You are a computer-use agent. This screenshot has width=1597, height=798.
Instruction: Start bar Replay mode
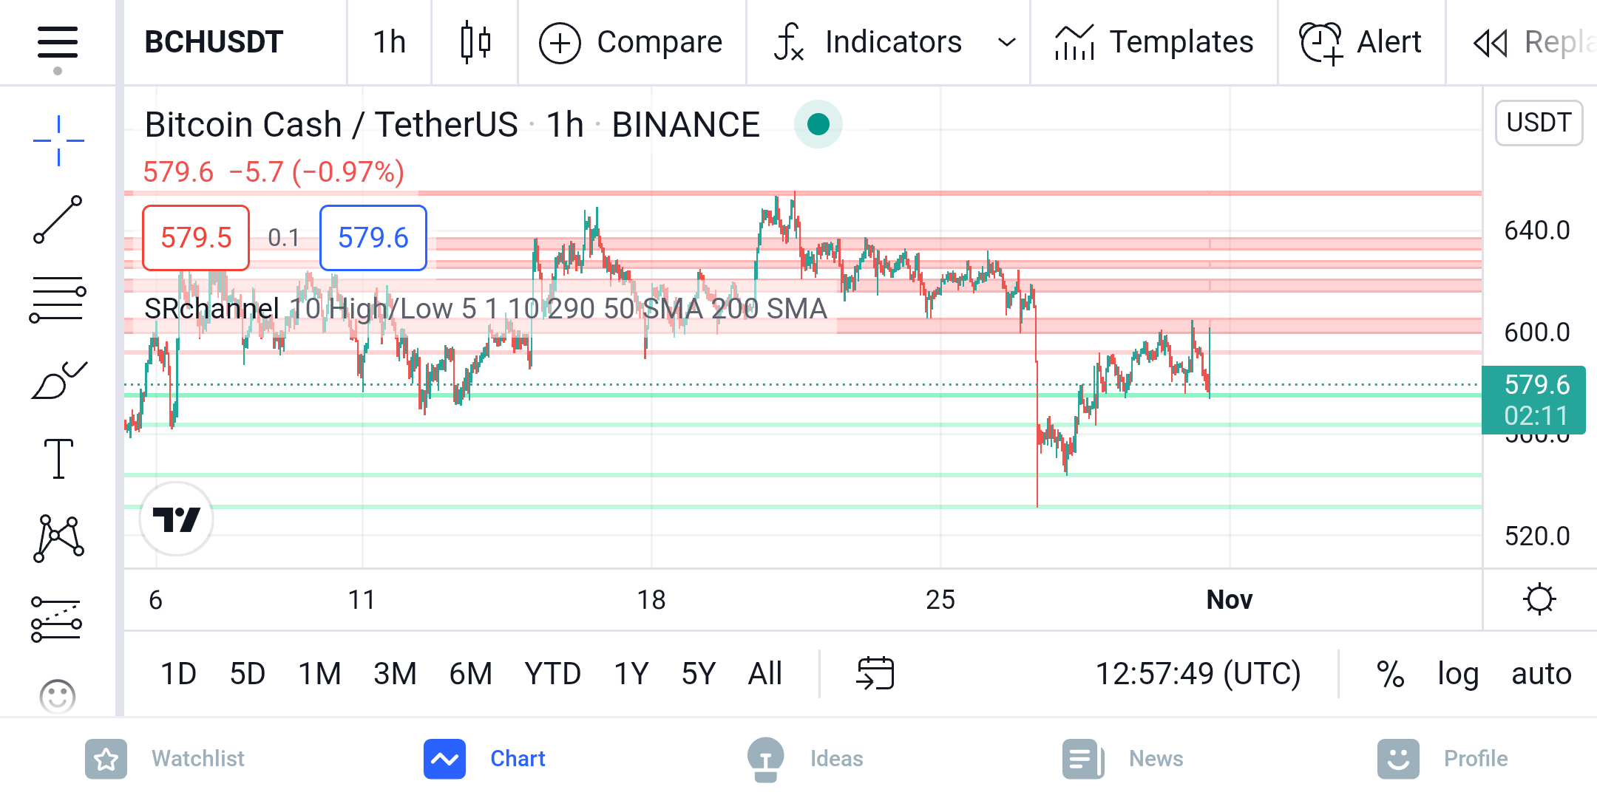1533,43
